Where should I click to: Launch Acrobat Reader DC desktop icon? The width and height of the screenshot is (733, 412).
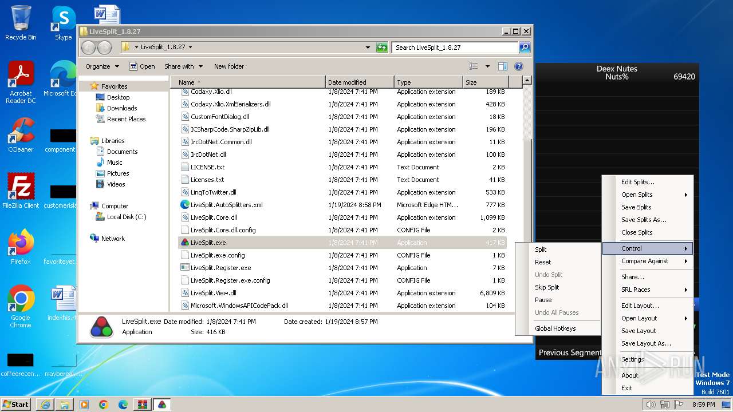(21, 82)
